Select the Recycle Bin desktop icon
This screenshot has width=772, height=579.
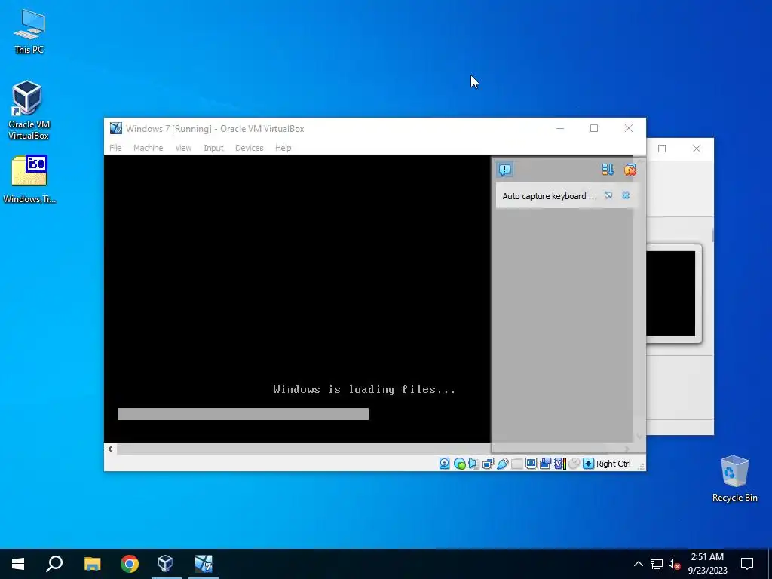[734, 478]
